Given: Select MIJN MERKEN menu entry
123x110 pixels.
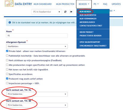Looking at the screenshot, I should 93,12.
